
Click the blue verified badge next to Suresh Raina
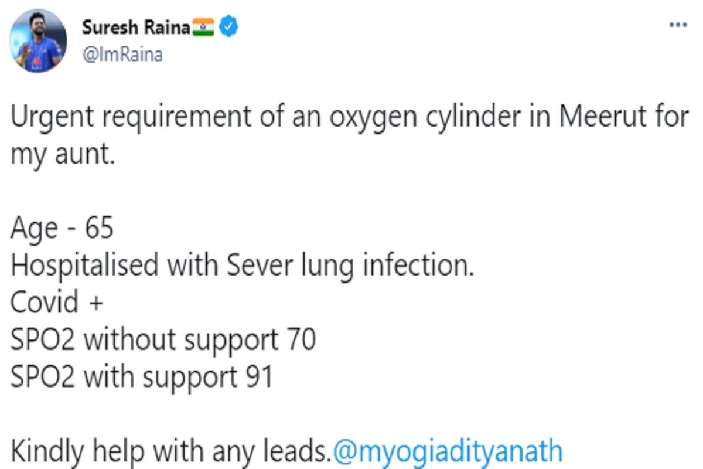(x=228, y=27)
